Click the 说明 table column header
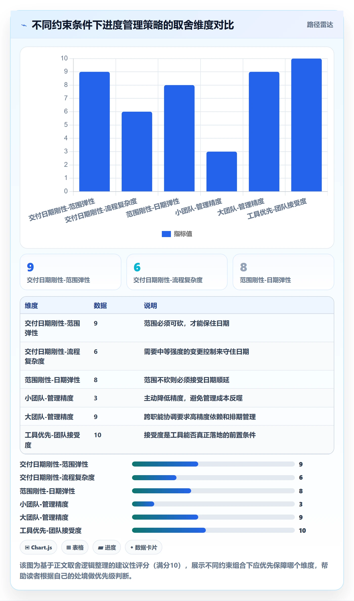The image size is (354, 601). click(x=150, y=306)
